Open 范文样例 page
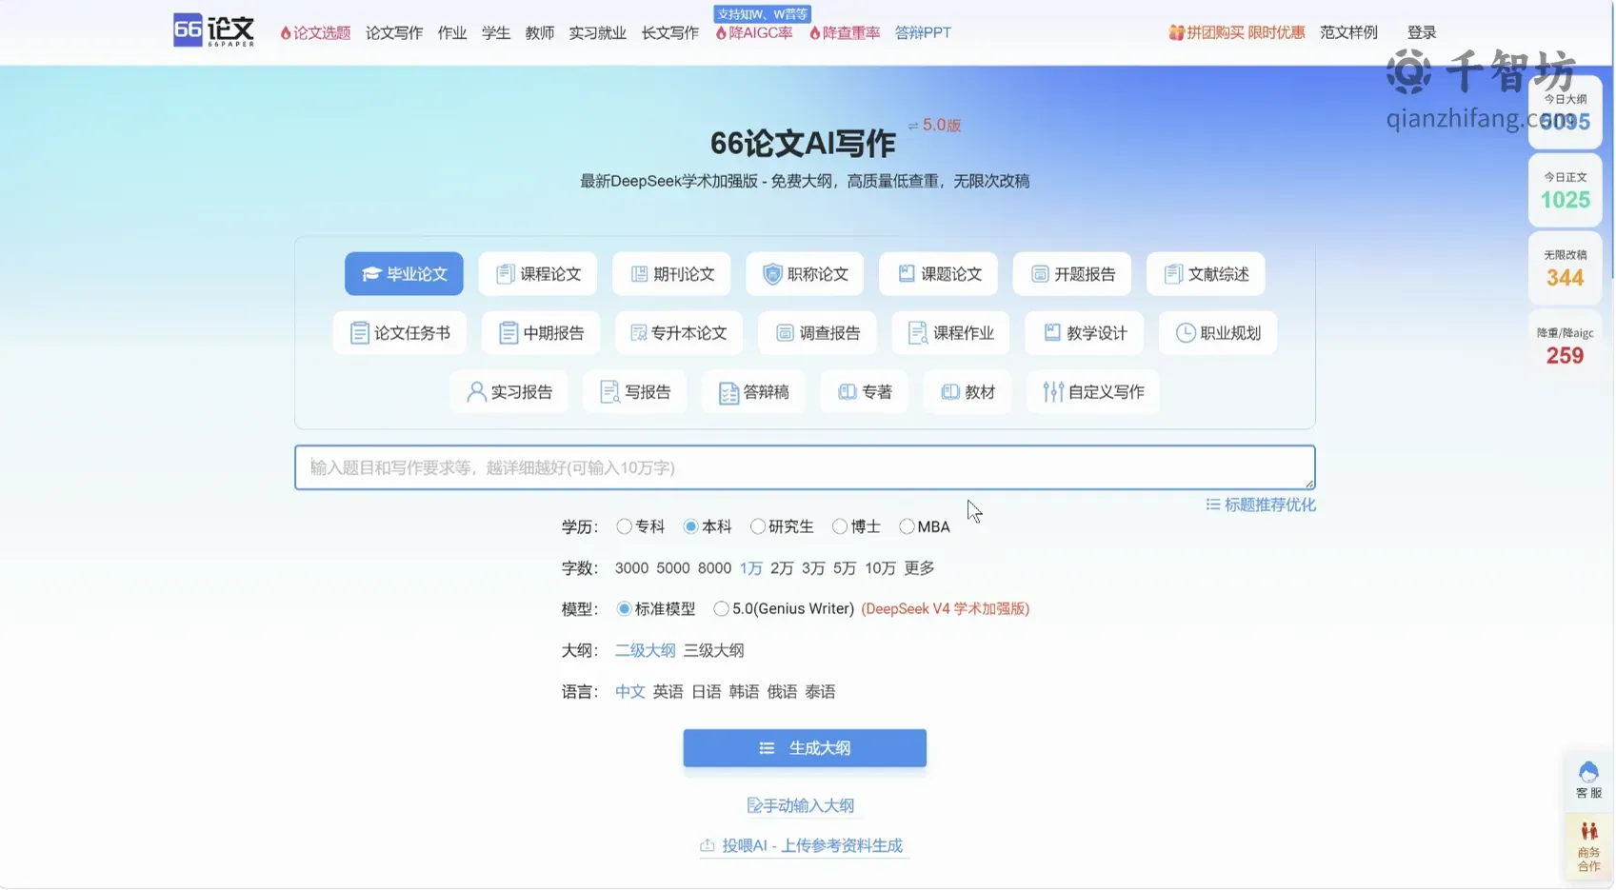 pos(1348,32)
